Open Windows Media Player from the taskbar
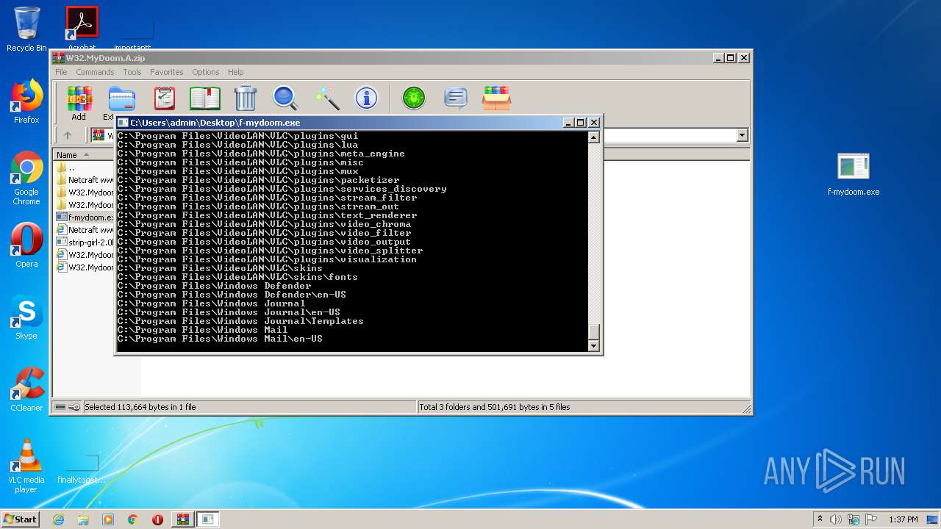This screenshot has height=529, width=941. point(108,519)
